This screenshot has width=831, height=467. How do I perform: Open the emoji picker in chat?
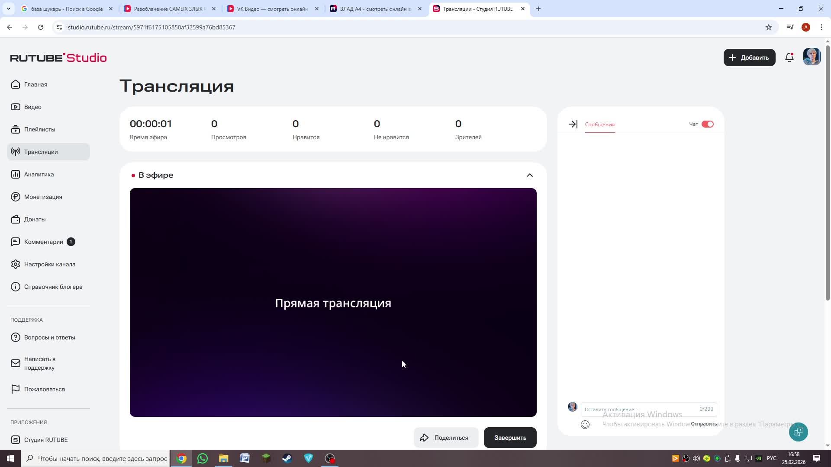585,425
